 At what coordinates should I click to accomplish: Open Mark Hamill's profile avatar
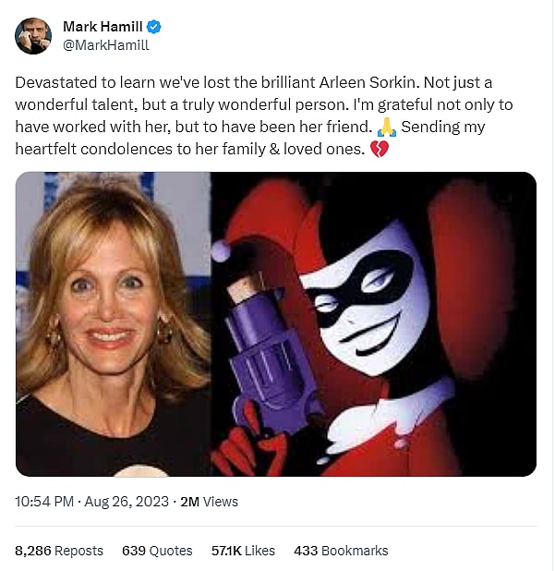(33, 36)
